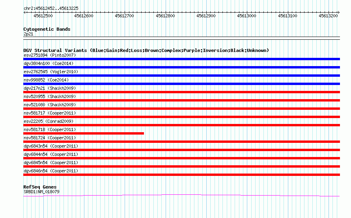Click ruler position 45612900

[206, 16]
